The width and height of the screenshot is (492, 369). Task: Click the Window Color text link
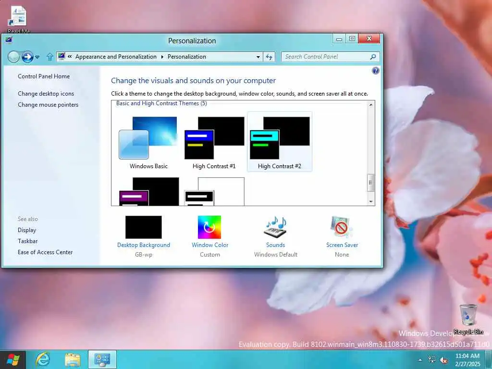pos(210,245)
